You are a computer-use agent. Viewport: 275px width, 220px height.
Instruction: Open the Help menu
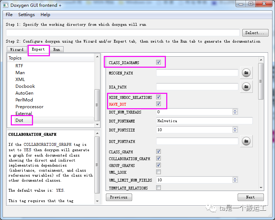coord(45,15)
